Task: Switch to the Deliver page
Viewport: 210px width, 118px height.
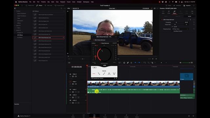Action: (137, 116)
